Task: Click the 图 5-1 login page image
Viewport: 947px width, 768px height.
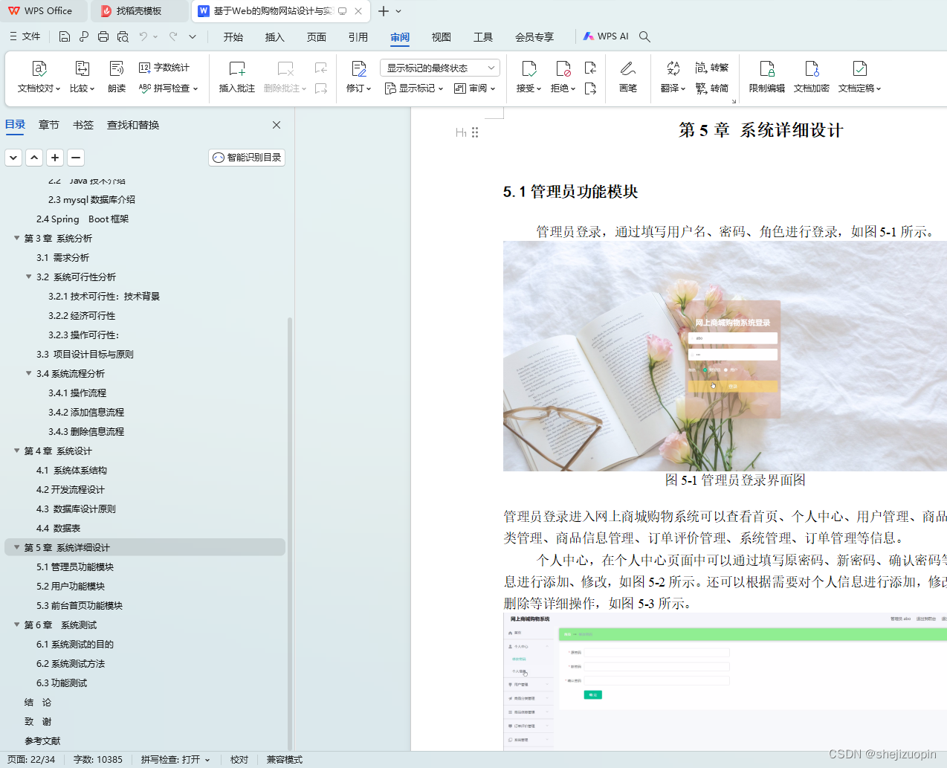Action: click(x=725, y=356)
